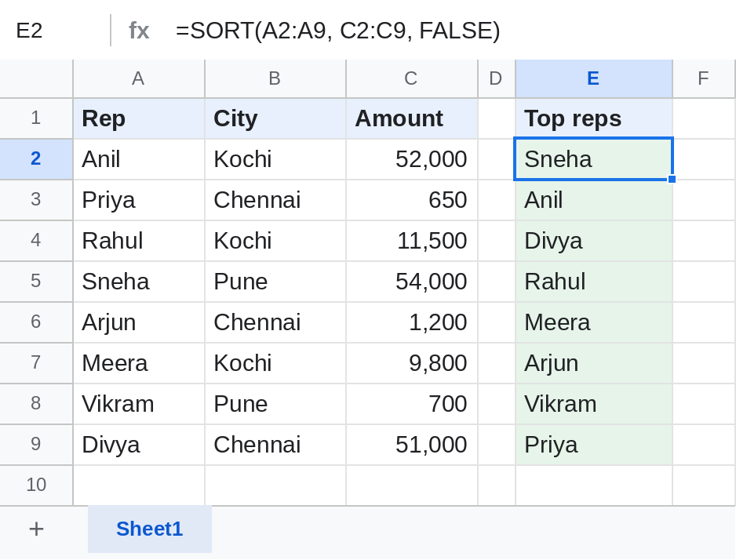Viewport: 736px width, 560px height.
Task: Click the formula bar SORT formula
Action: click(x=338, y=31)
